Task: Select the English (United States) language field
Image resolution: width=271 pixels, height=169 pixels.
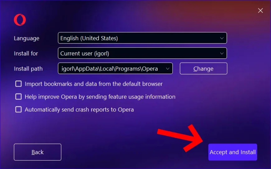Action: pyautogui.click(x=142, y=38)
